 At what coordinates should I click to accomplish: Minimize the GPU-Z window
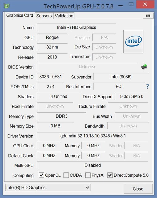point(121,6)
